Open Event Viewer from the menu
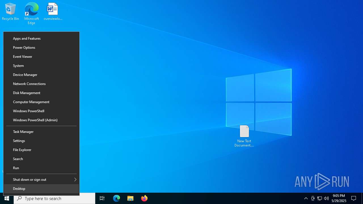 point(41,57)
